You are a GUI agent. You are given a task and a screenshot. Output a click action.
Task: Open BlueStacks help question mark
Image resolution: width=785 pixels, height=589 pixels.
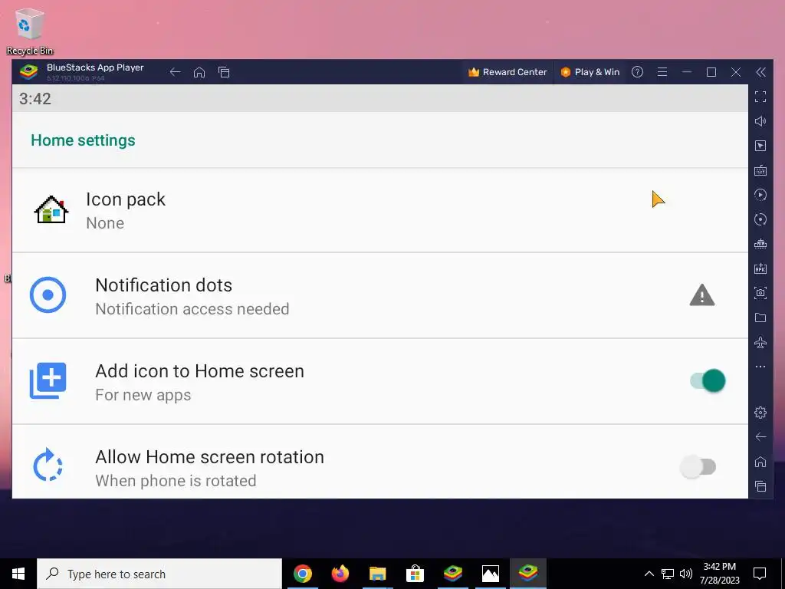637,72
